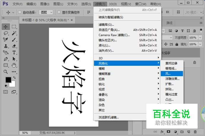Switch to the 路径 panel tab
The height and width of the screenshot is (136, 205).
click(x=169, y=23)
